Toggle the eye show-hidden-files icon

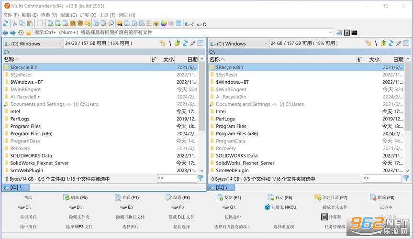click(156, 24)
